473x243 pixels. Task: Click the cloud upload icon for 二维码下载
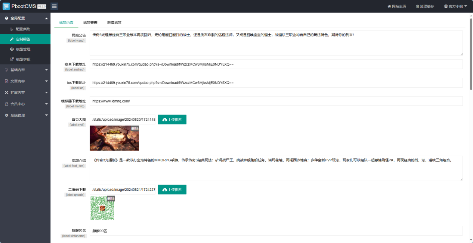click(x=165, y=190)
